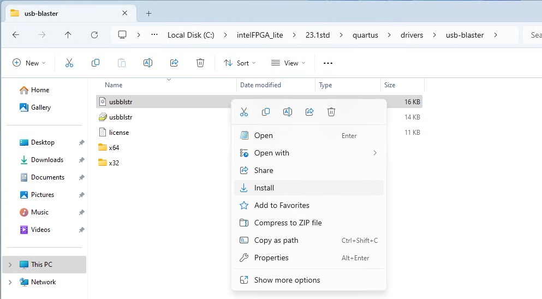Screen dimensions: 542x299
Task: Sort by the Date modified column header
Action: click(260, 85)
